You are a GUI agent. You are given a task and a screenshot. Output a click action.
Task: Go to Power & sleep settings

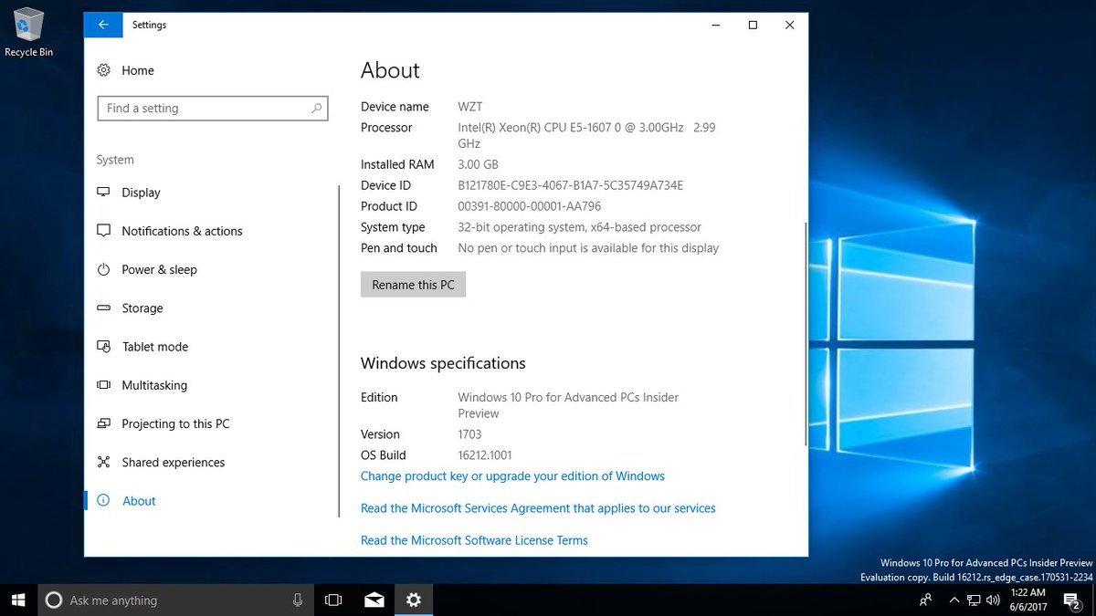point(159,269)
